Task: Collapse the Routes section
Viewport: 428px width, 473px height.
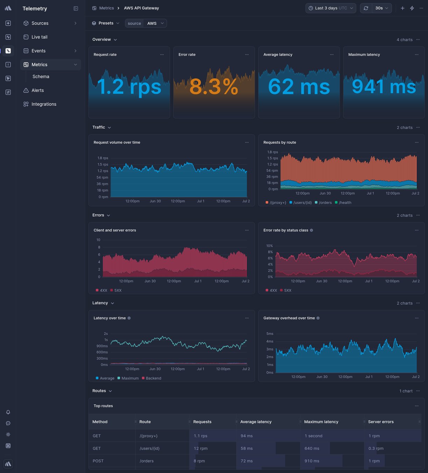Action: (x=102, y=391)
